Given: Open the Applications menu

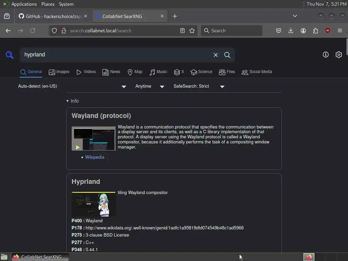Looking at the screenshot, I should (24, 4).
